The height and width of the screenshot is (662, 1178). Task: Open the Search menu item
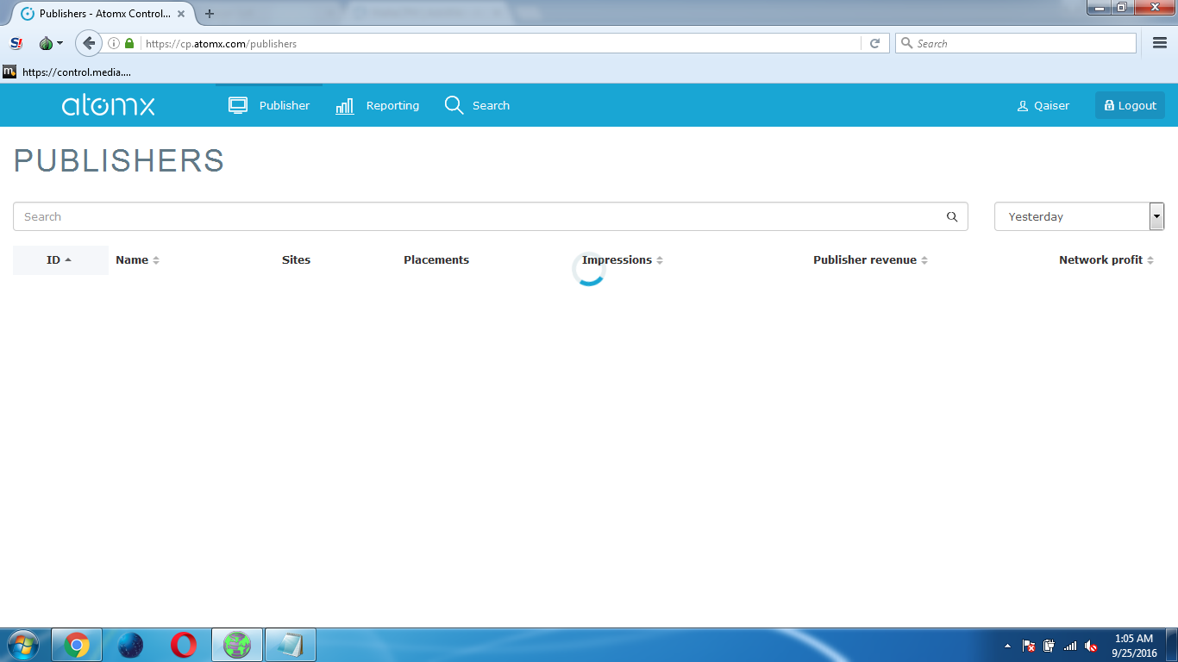point(477,105)
